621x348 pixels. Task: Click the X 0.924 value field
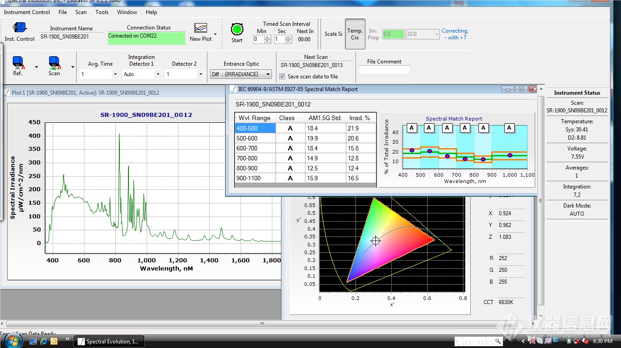(x=511, y=213)
